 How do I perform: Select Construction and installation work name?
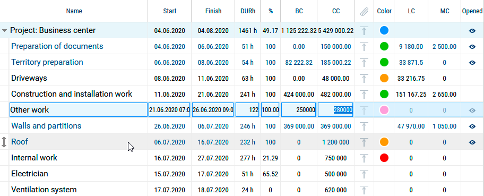[x=72, y=94]
